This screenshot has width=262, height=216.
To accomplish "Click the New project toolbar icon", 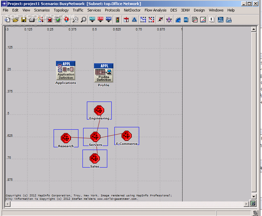I will point(7,20).
